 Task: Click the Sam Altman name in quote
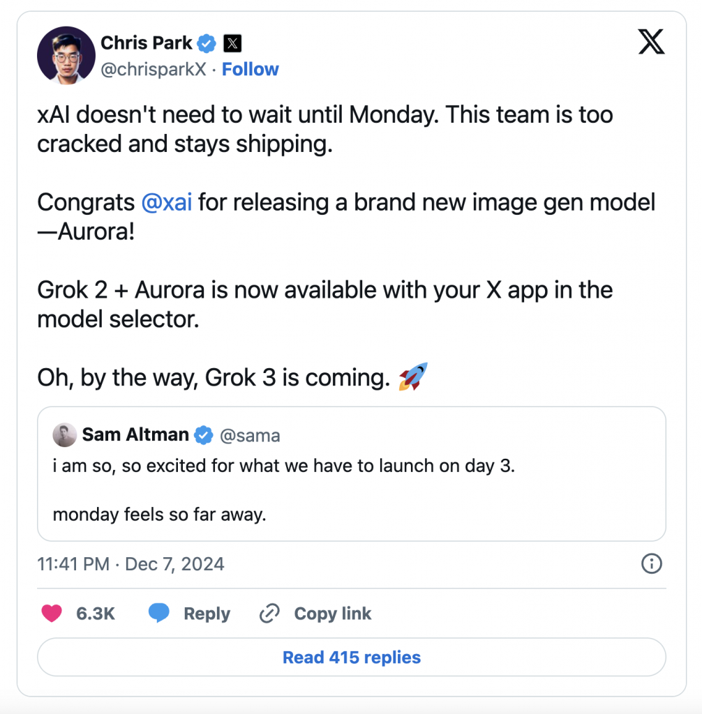pyautogui.click(x=135, y=435)
